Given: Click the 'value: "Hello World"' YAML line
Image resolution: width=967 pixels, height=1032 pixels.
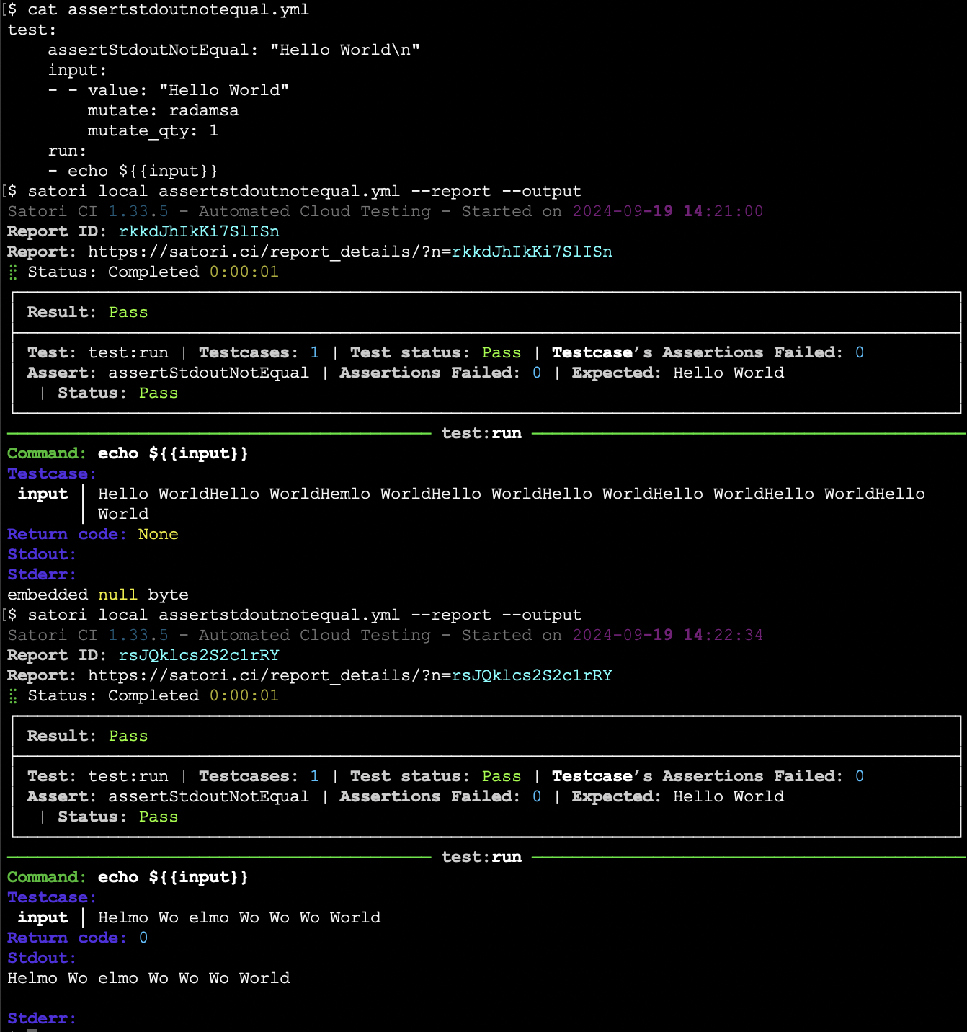Looking at the screenshot, I should [169, 90].
